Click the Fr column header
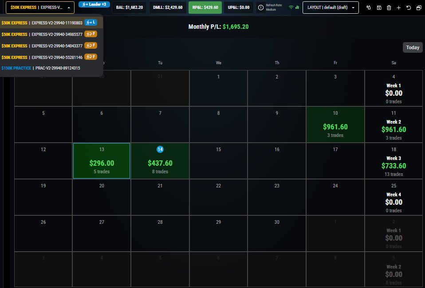 [x=335, y=63]
